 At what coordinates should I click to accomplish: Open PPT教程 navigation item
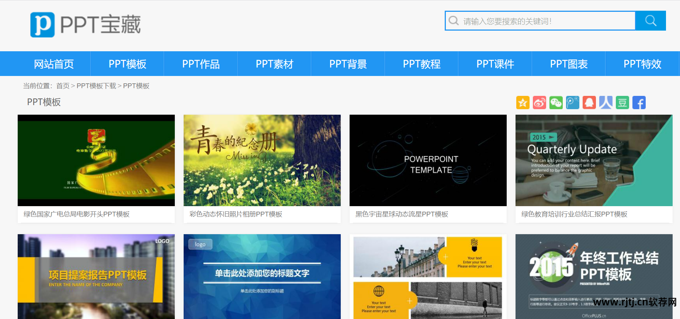421,64
